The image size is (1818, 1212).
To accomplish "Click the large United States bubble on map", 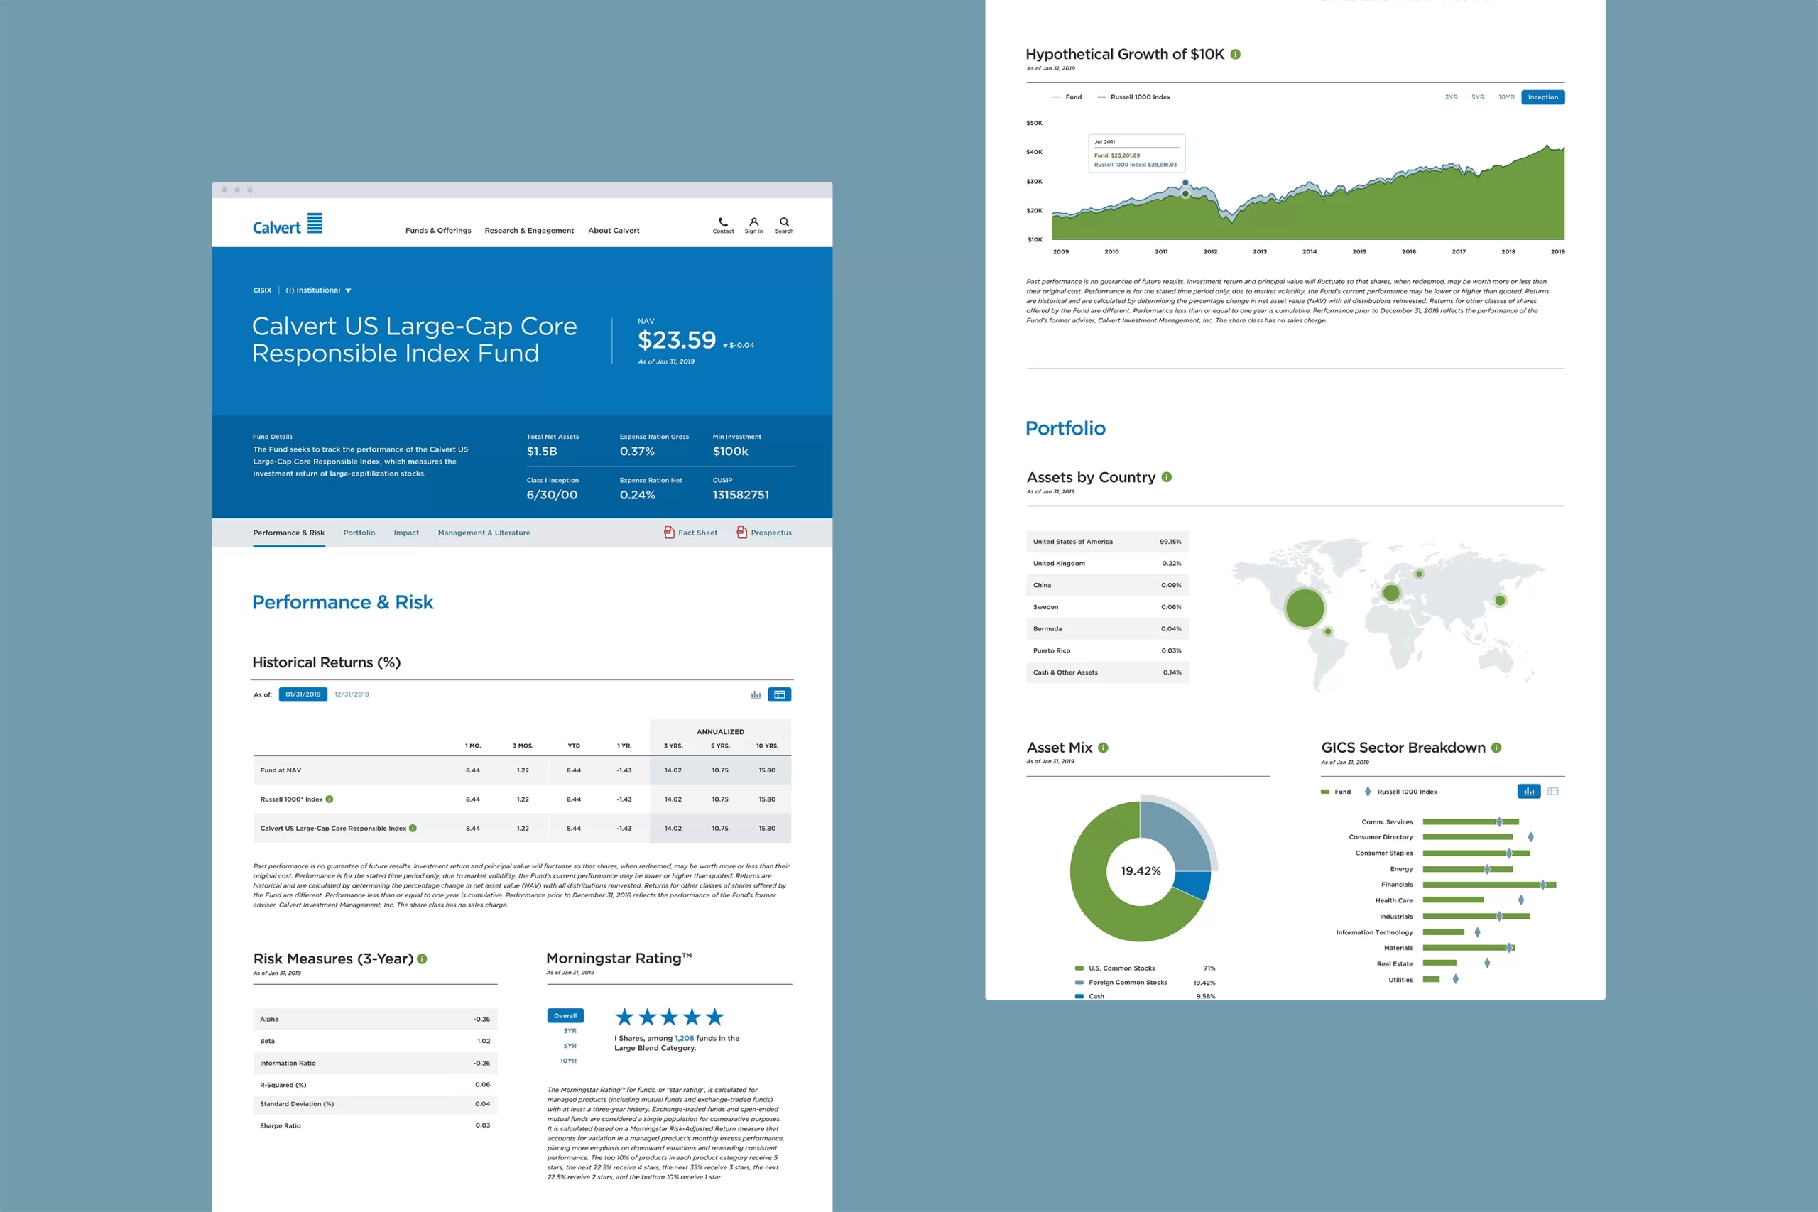I will [x=1305, y=608].
